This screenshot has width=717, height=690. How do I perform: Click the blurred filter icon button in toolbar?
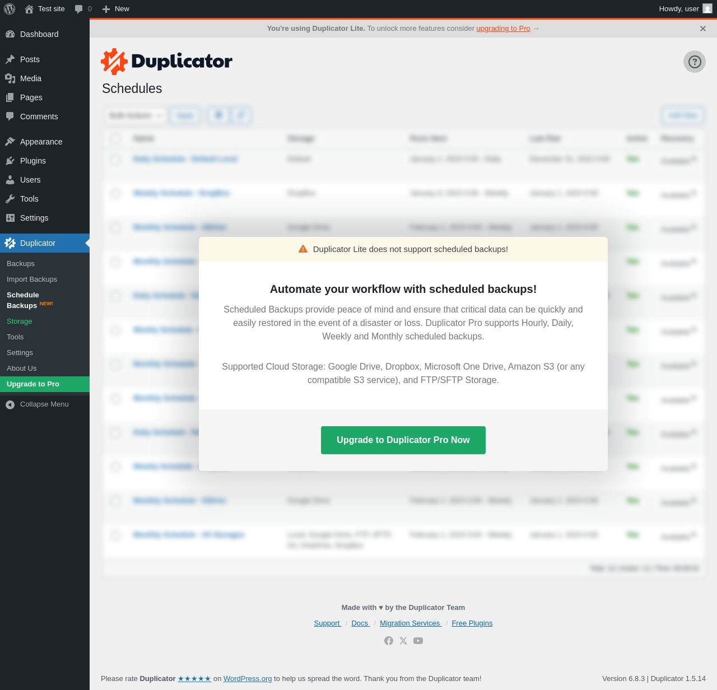coord(218,115)
